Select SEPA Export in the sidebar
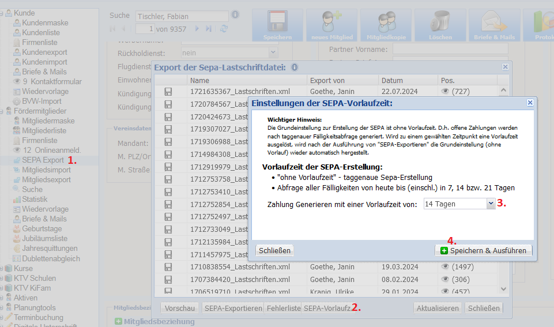This screenshot has height=327, width=554. (43, 160)
